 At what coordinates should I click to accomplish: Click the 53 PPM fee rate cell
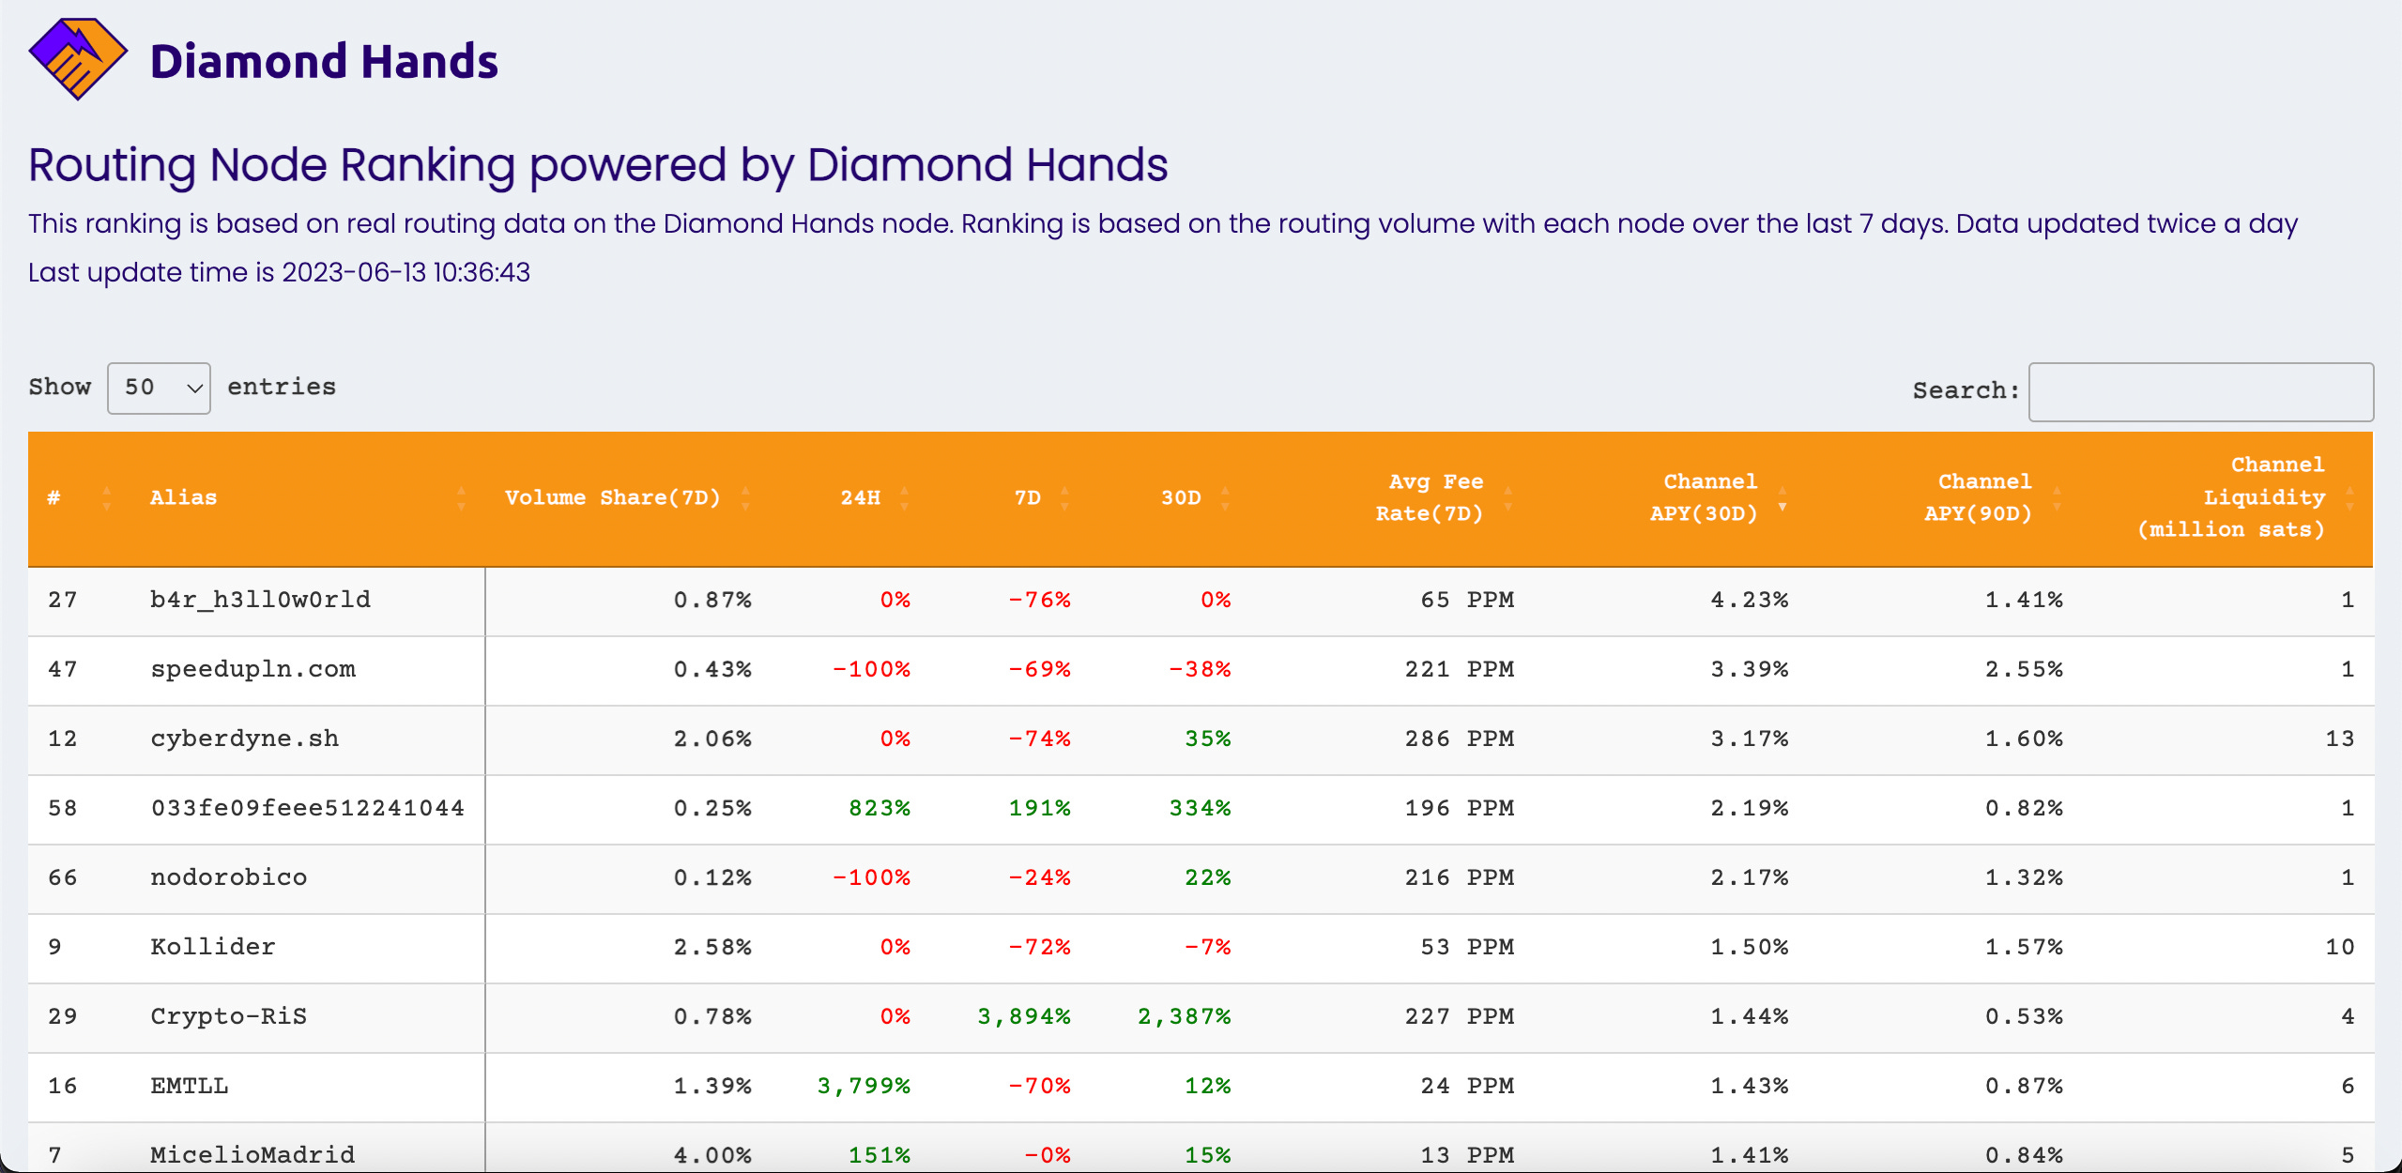[1467, 948]
